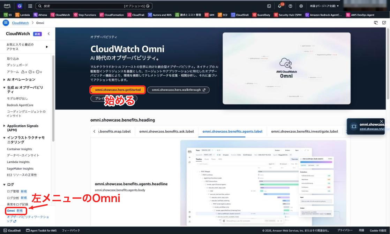The width and height of the screenshot is (390, 234).
Task: Open Athena shortcut in favorites bar
Action: [40, 15]
